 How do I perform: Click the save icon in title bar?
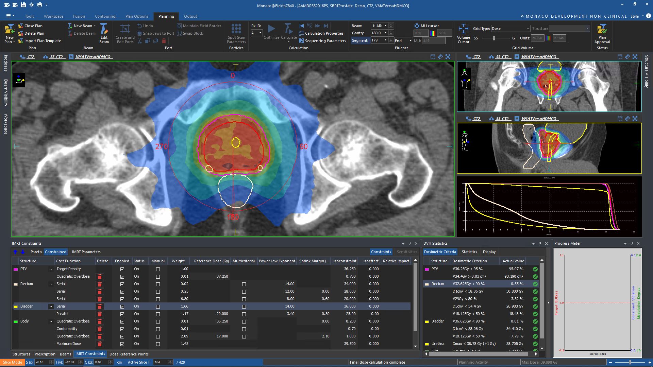pos(23,5)
